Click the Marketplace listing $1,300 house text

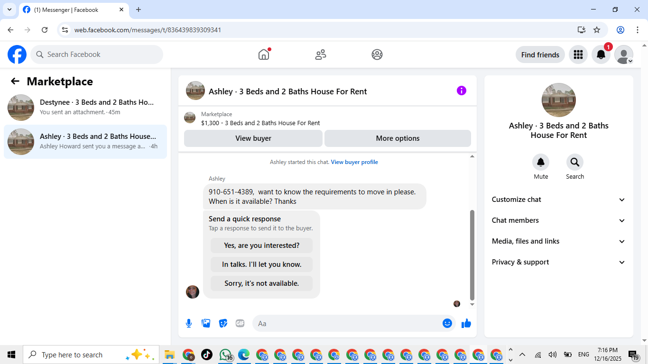point(260,123)
